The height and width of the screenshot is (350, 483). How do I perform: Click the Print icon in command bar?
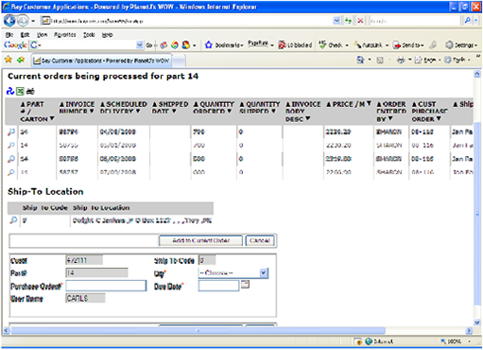coord(401,60)
